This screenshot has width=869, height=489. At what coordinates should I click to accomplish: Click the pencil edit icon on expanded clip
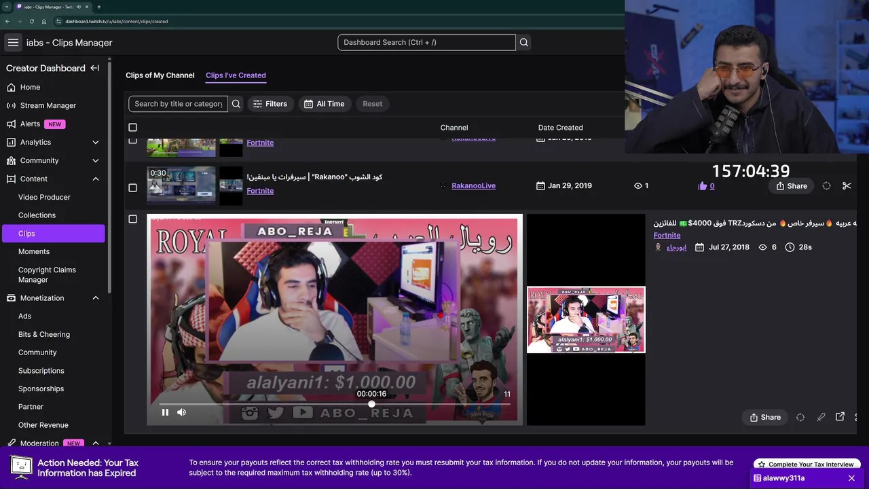tap(821, 417)
